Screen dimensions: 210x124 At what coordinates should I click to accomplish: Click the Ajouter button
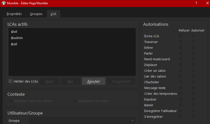(x=93, y=81)
